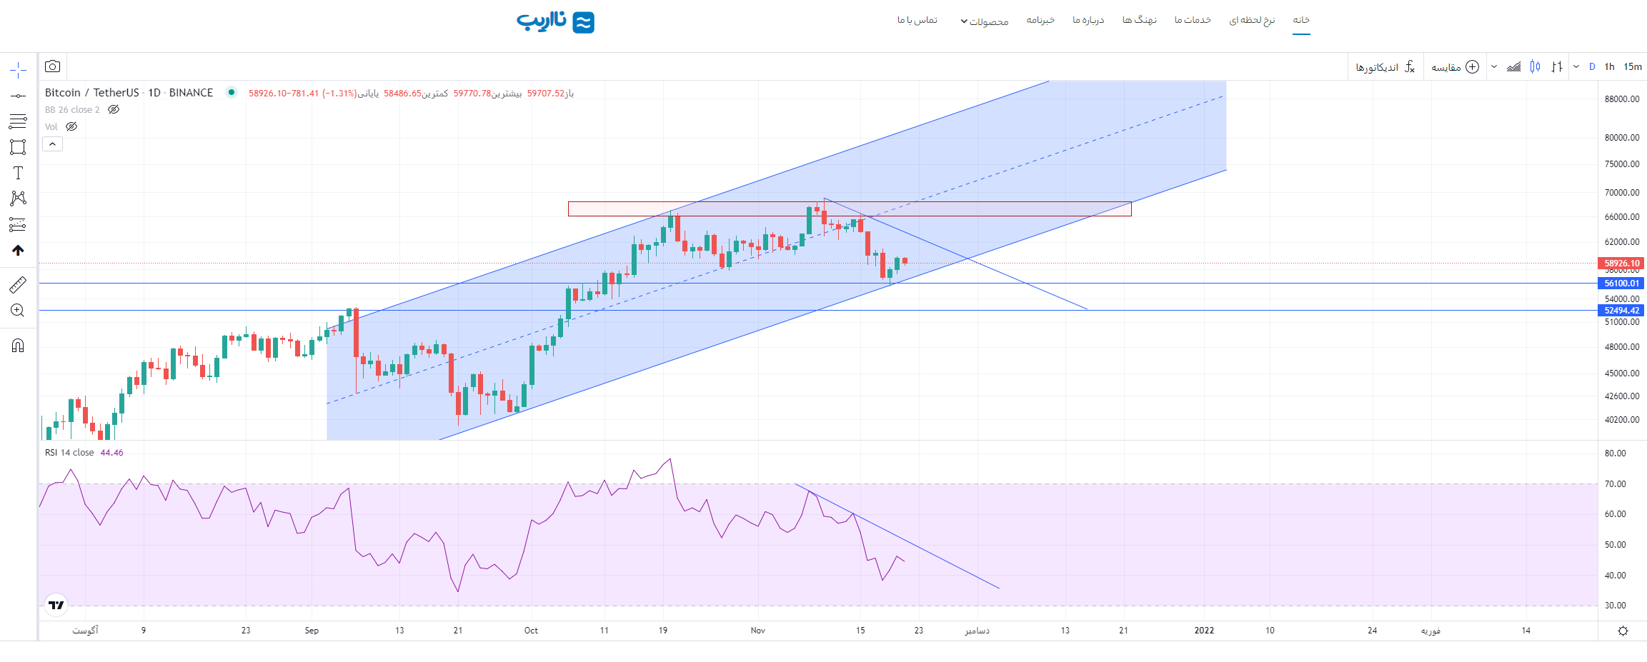This screenshot has width=1647, height=662.
Task: Open the نرخ لحظه ای live rates page
Action: pos(1252,20)
